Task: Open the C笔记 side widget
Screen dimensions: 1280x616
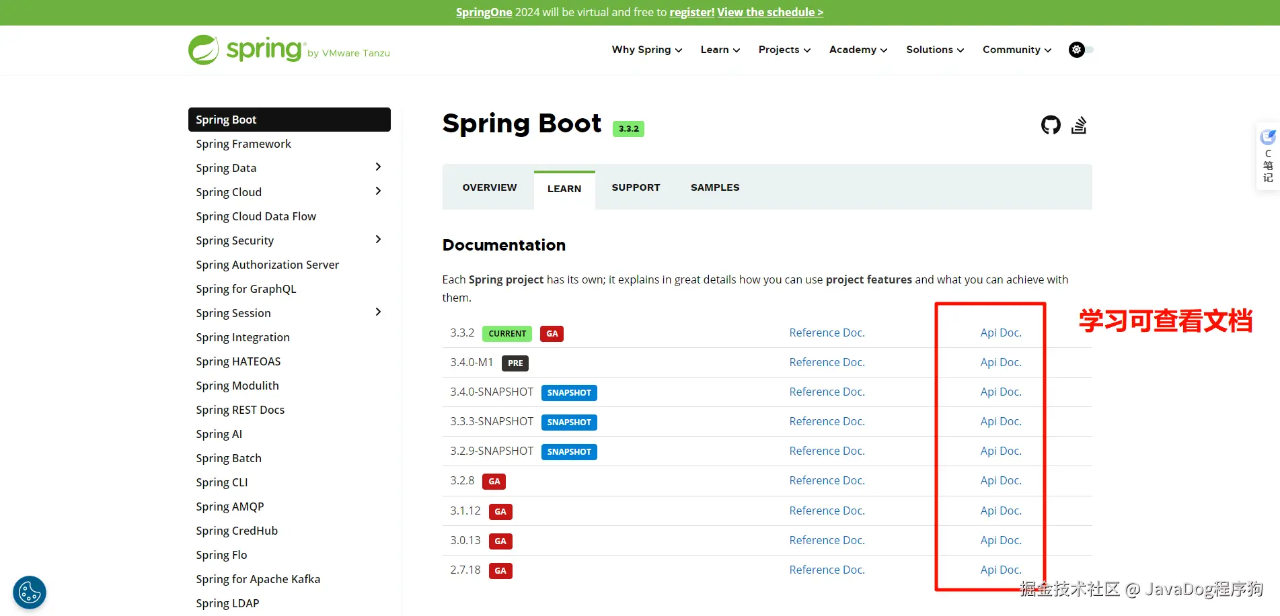Action: [x=1268, y=156]
